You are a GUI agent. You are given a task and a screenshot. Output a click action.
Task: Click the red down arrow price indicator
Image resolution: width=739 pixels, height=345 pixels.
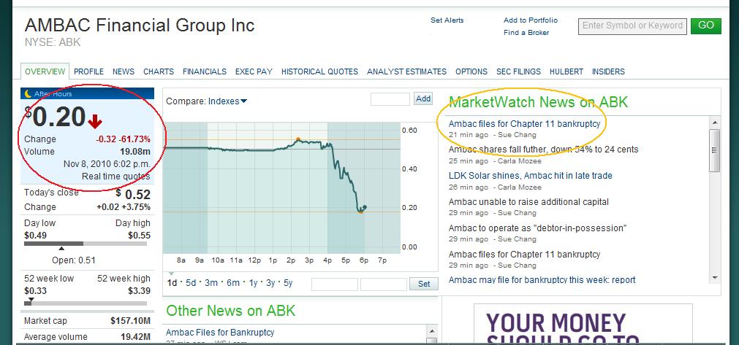pyautogui.click(x=95, y=121)
